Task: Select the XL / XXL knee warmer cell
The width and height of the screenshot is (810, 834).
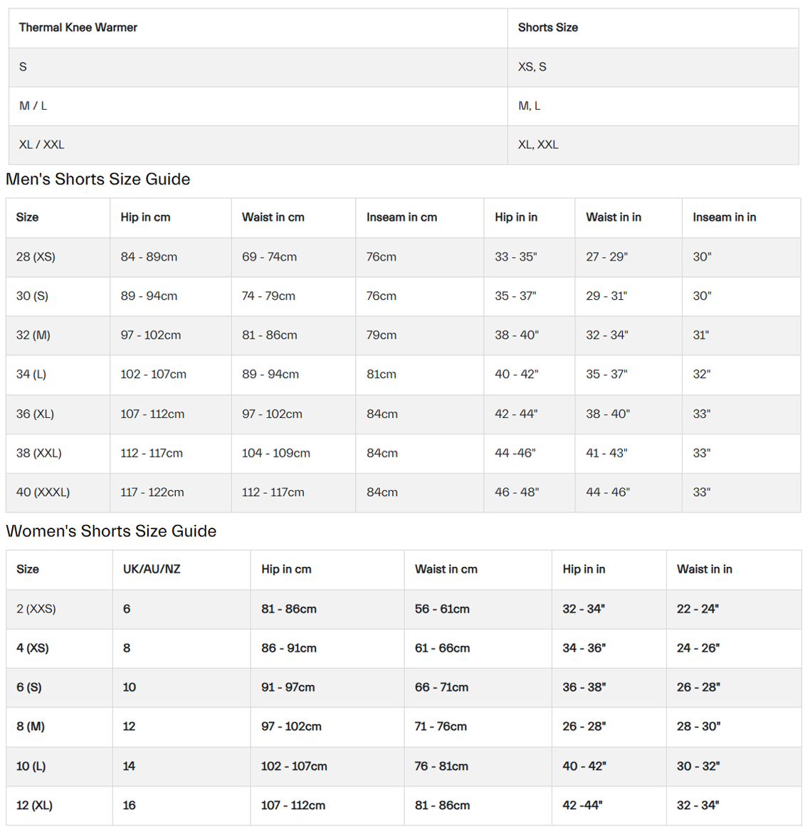Action: click(x=42, y=145)
